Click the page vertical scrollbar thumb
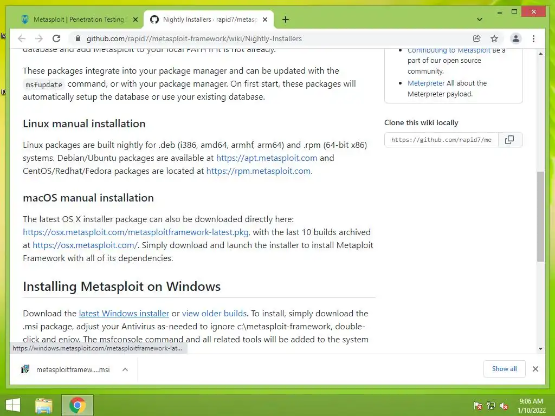The width and height of the screenshot is (555, 416). (540, 217)
